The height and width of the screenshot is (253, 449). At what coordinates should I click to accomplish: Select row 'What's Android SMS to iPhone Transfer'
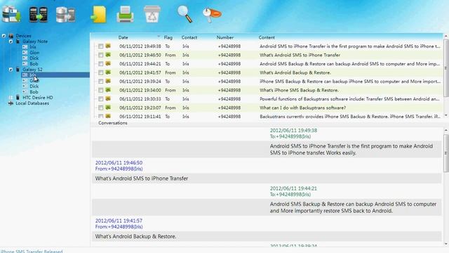268,55
